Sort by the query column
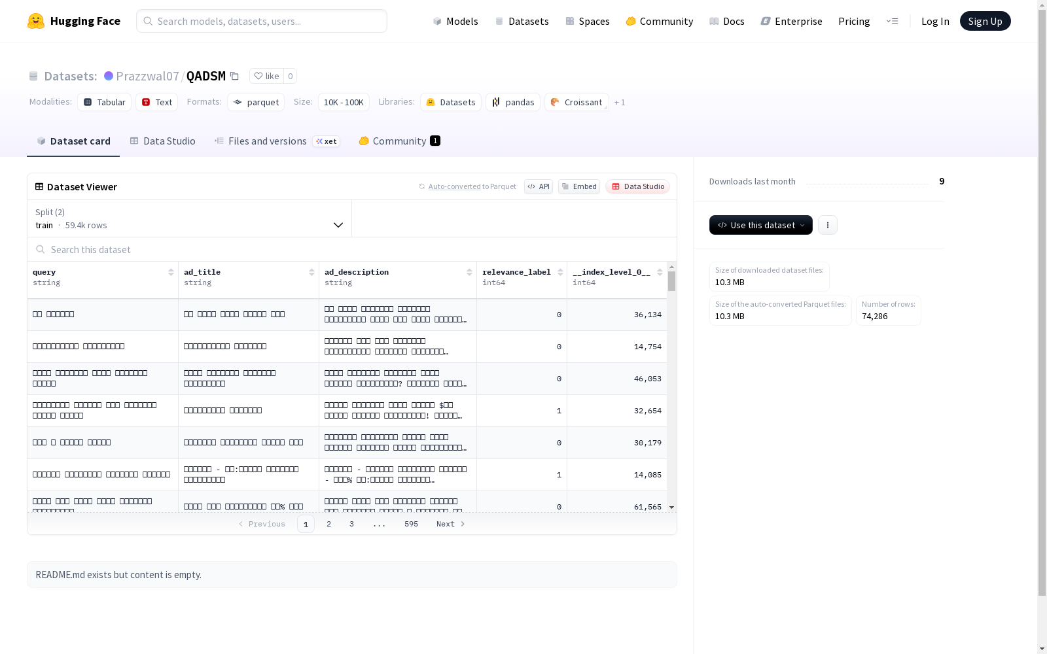 (x=171, y=272)
